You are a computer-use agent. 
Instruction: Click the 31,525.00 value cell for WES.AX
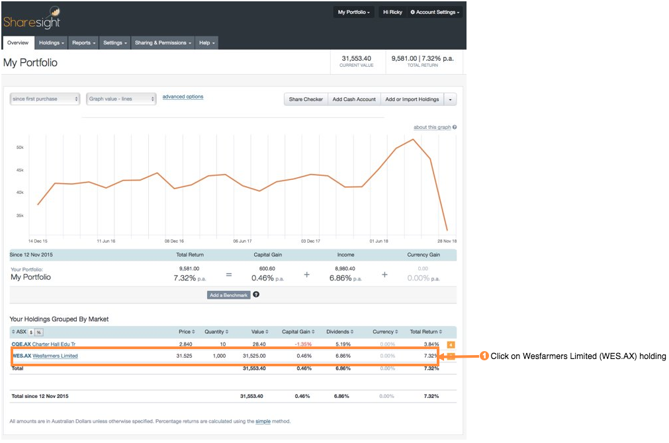pos(254,356)
